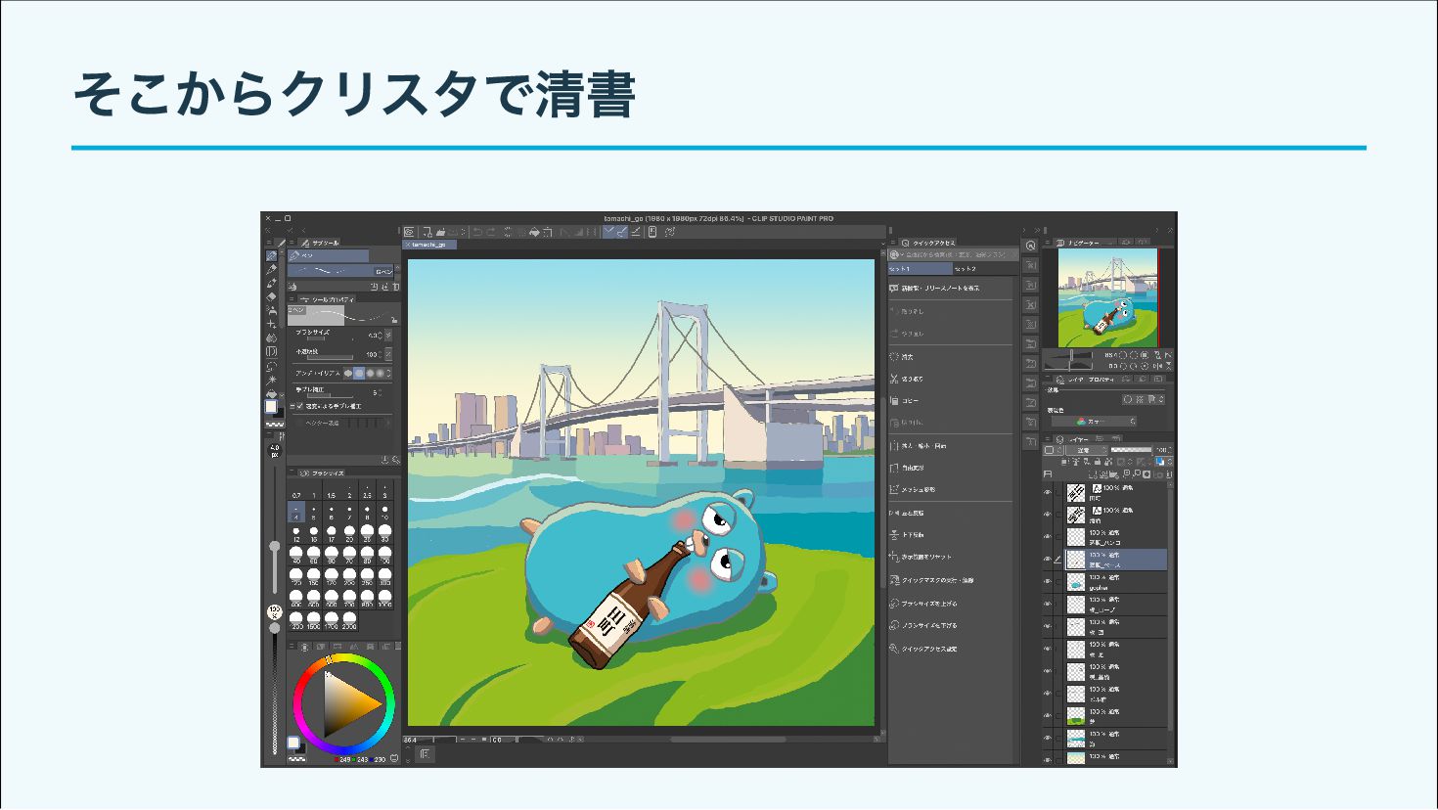Click the layer opacity slider in Layer panel
The image size is (1438, 810).
point(1132,450)
